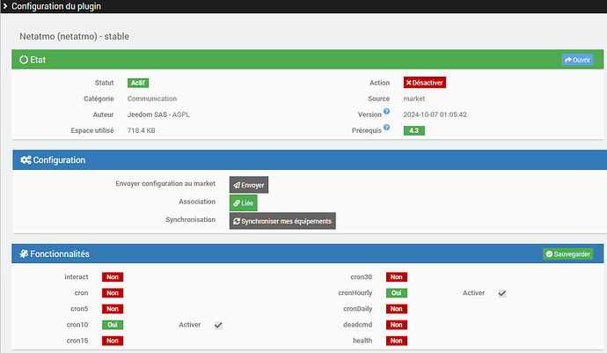Viewport: 607px width, 353px height.
Task: Click Synchroniser mes équipements button
Action: (x=282, y=221)
